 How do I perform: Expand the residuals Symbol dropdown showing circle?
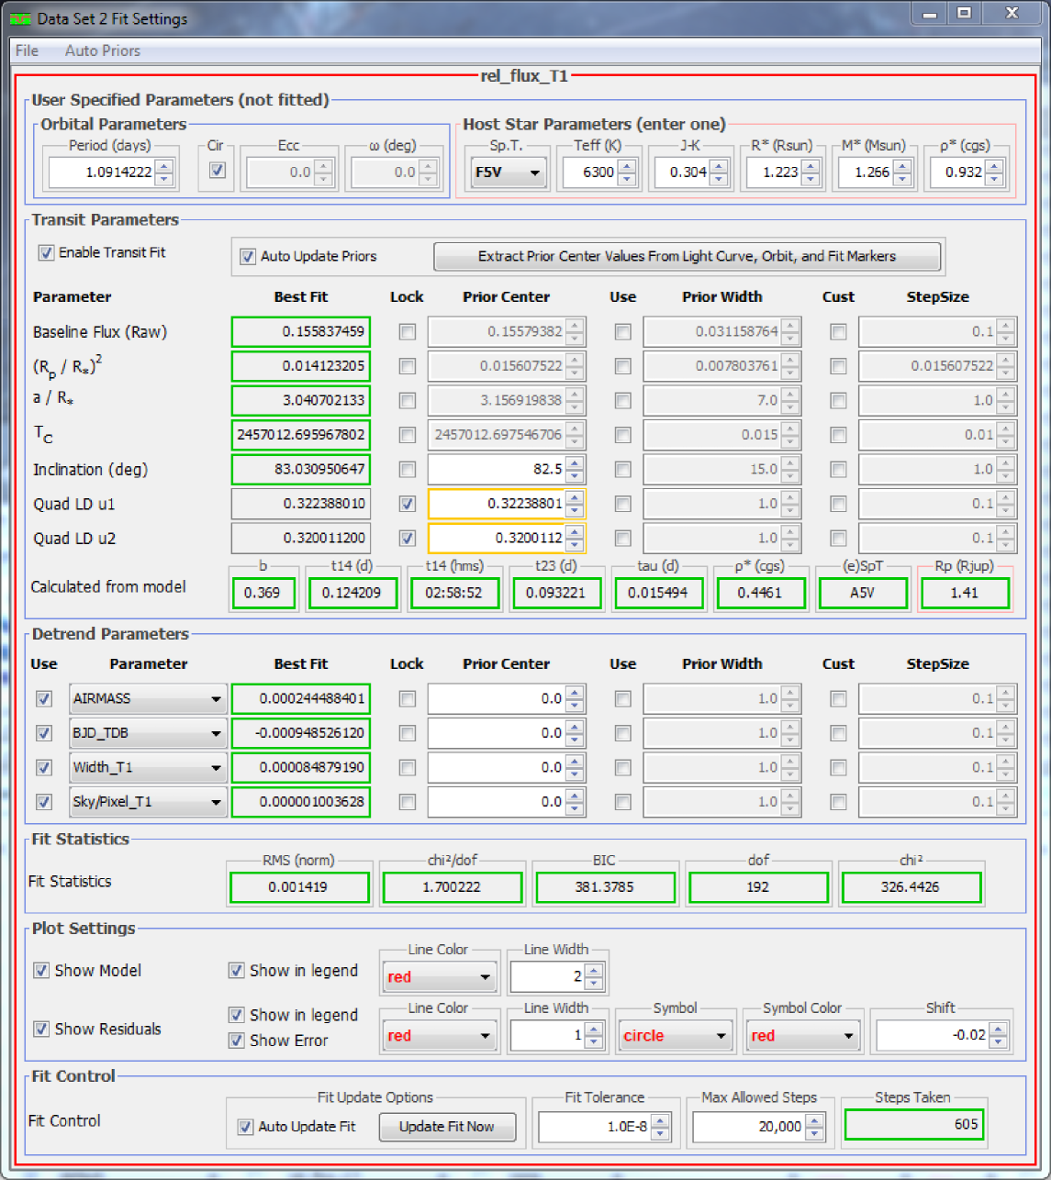click(675, 1036)
